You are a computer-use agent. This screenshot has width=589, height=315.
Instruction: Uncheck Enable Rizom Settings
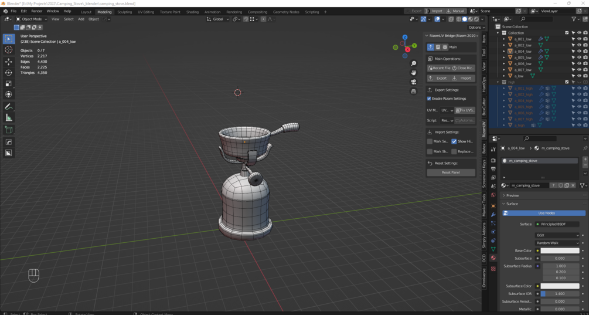pyautogui.click(x=430, y=99)
